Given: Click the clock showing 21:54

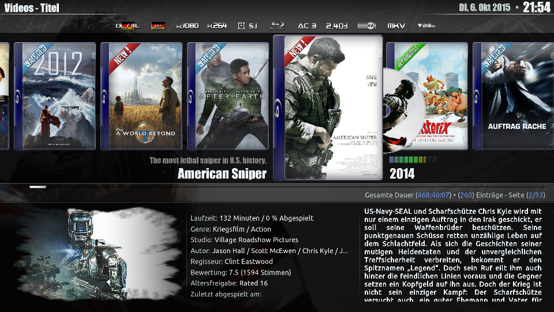Looking at the screenshot, I should coord(537,8).
